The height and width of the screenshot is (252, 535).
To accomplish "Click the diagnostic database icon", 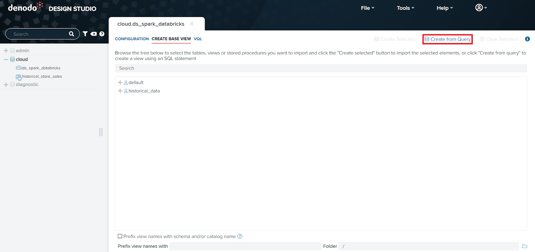I will coord(12,85).
